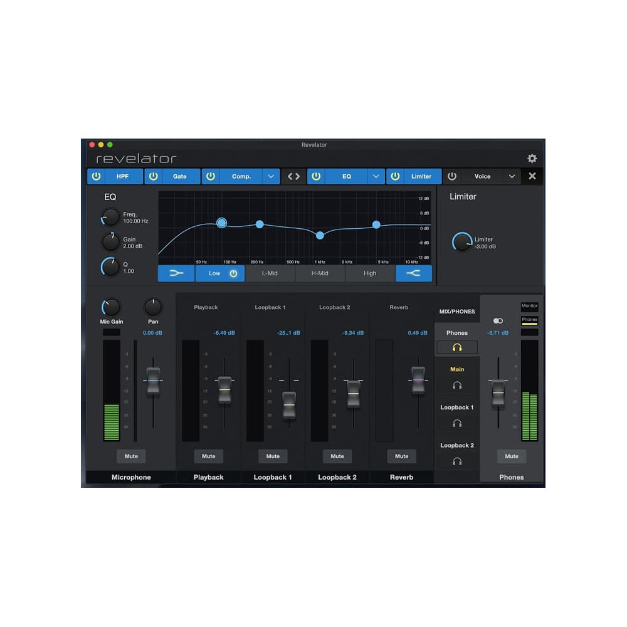Image resolution: width=627 pixels, height=627 pixels.
Task: Click the -9.34 dB Loopback 2 value
Action: [x=353, y=333]
